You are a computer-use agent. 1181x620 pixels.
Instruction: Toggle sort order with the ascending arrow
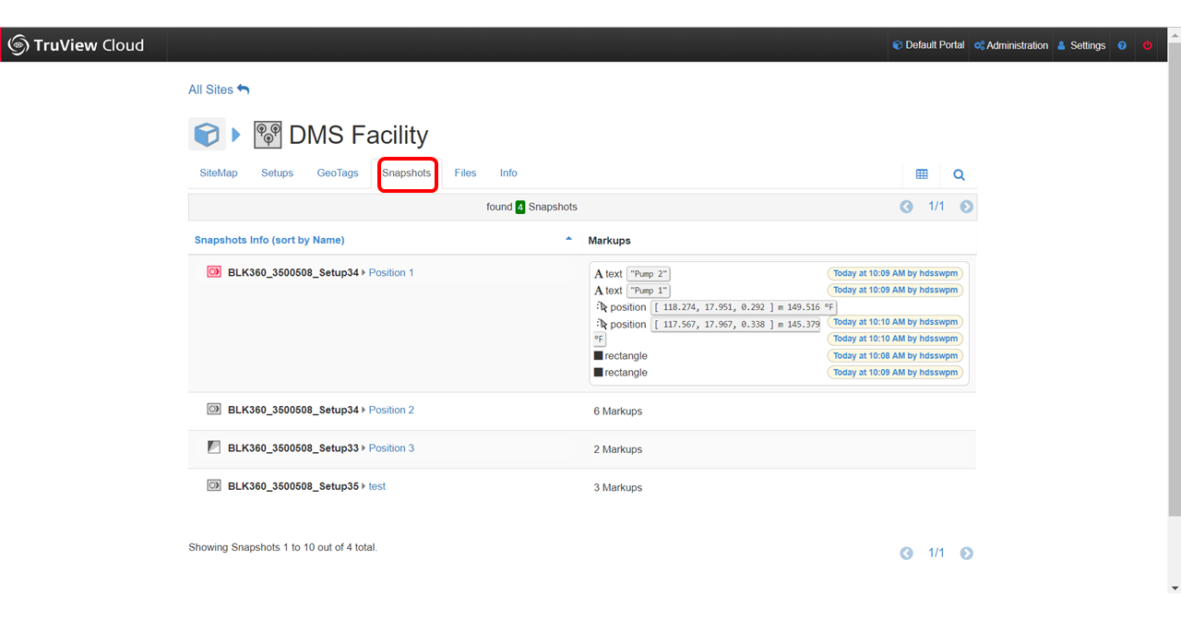click(568, 239)
